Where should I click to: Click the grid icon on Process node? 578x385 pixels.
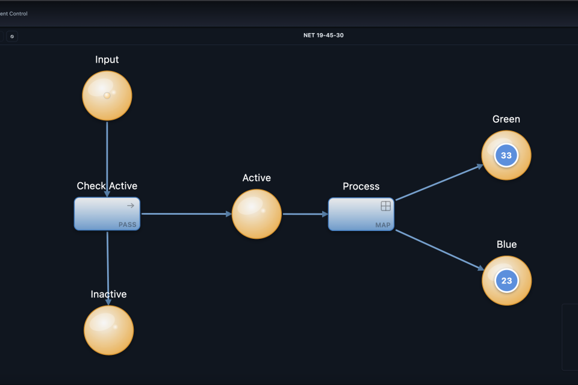coord(385,206)
